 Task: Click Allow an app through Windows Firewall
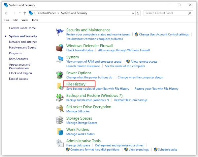pos(124,50)
